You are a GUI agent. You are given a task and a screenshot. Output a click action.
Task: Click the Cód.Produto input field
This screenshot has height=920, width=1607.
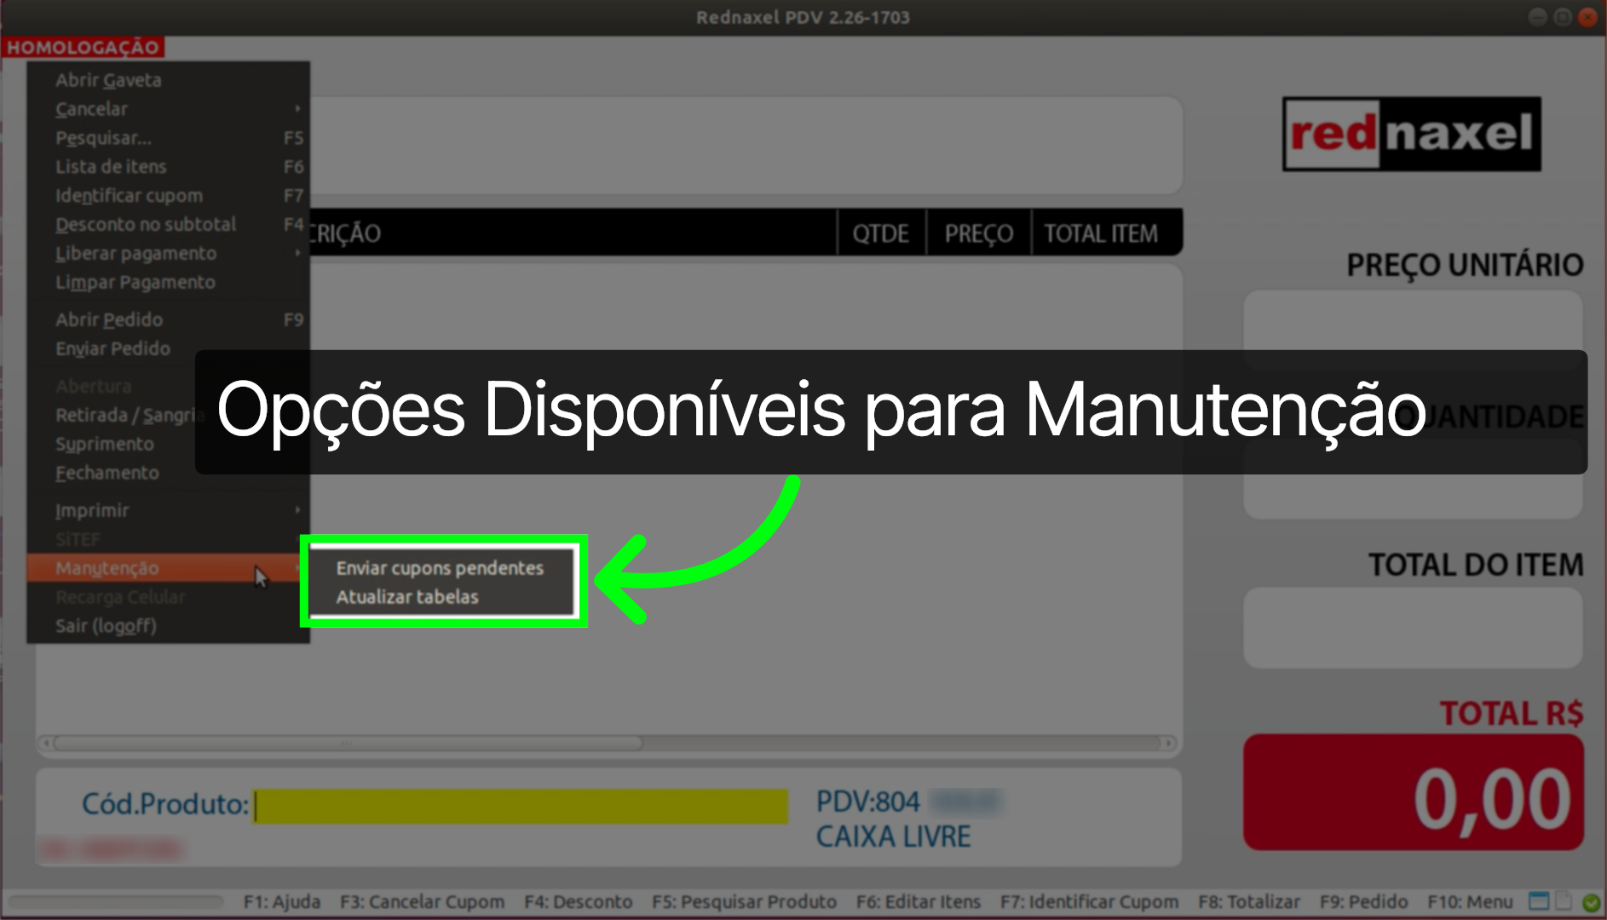(520, 803)
